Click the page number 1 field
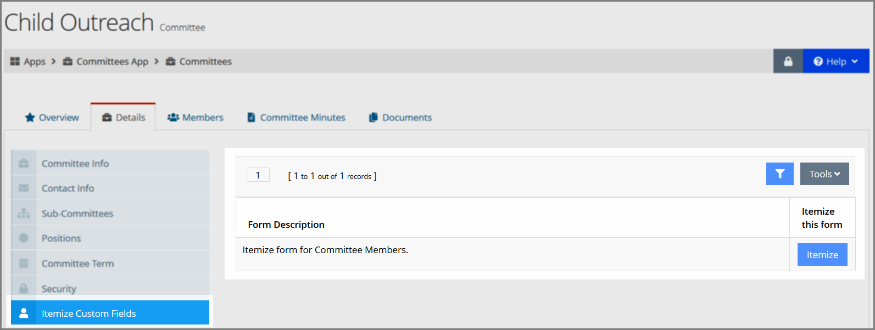This screenshot has height=330, width=875. tap(258, 175)
